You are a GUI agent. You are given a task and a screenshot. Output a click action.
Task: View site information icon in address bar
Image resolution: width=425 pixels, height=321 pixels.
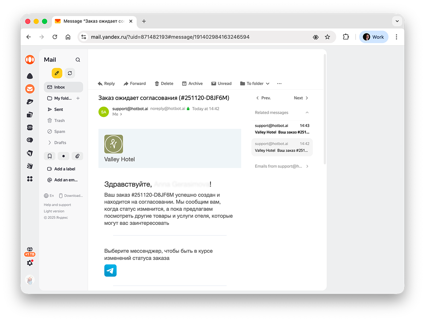coord(84,37)
